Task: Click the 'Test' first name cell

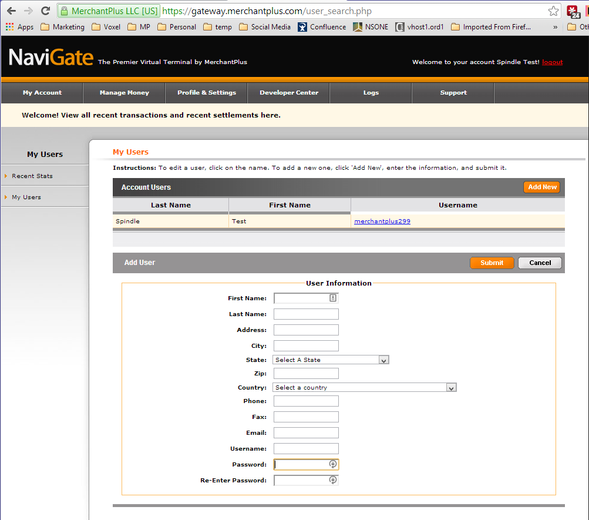Action: click(290, 222)
